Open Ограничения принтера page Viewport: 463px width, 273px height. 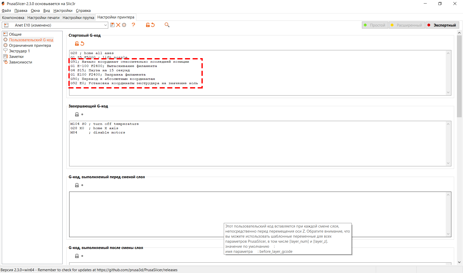(30, 45)
